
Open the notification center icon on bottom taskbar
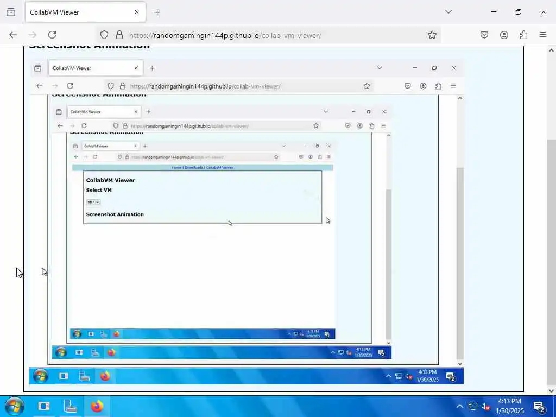click(x=539, y=406)
